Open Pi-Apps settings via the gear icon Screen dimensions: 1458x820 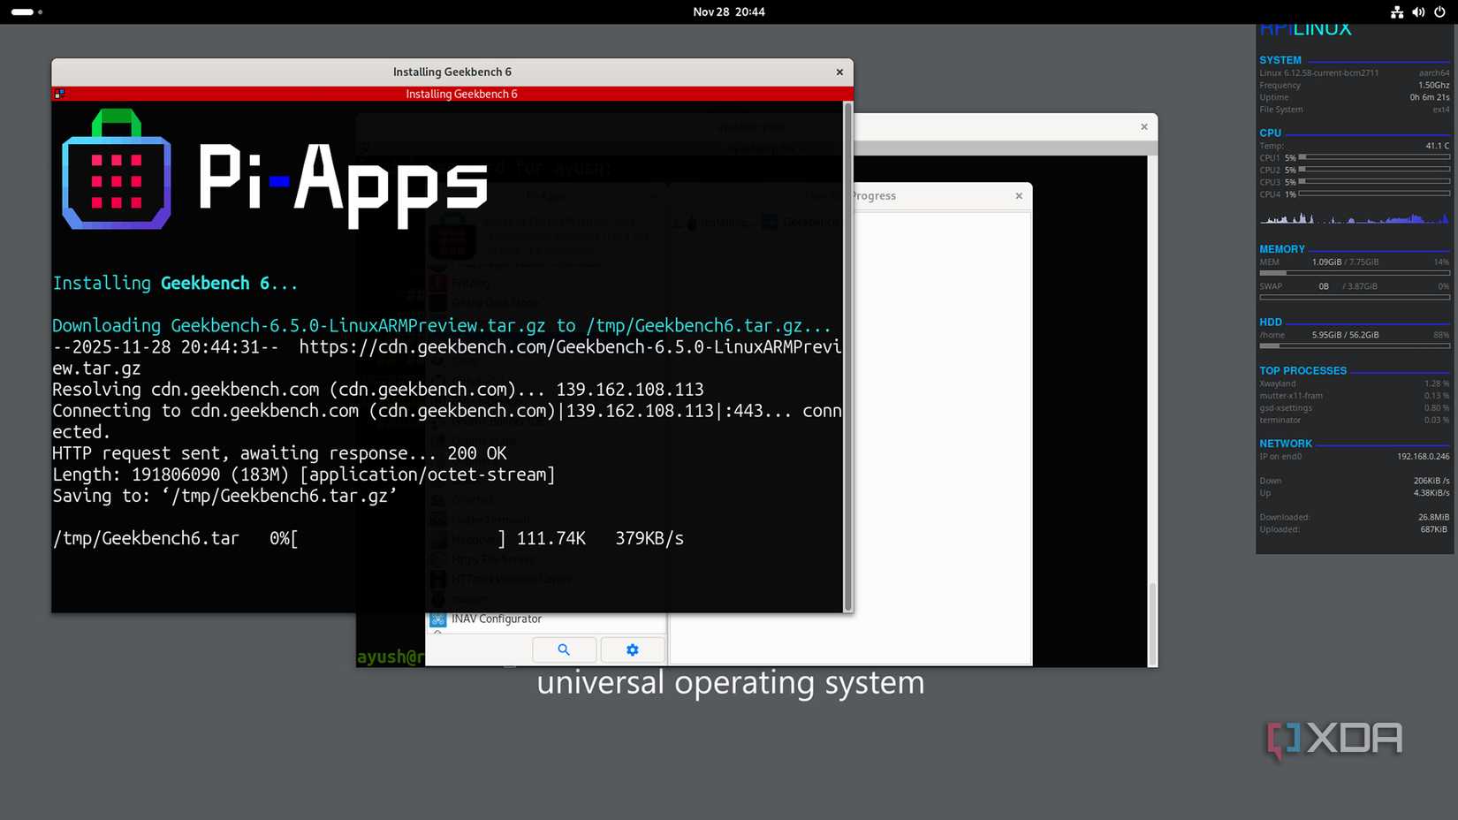(633, 649)
